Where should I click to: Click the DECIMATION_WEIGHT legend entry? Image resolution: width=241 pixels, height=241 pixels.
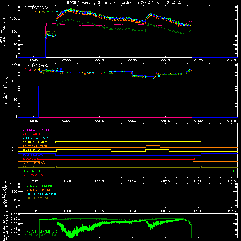point(38,190)
